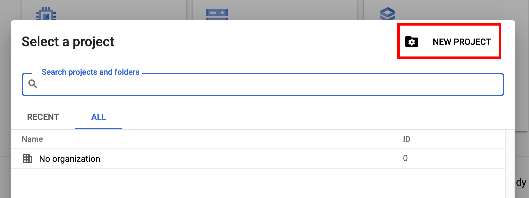Viewport: 529px width, 198px height.
Task: Click the folder-gear icon beside NEW PROJECT
Action: pyautogui.click(x=412, y=42)
